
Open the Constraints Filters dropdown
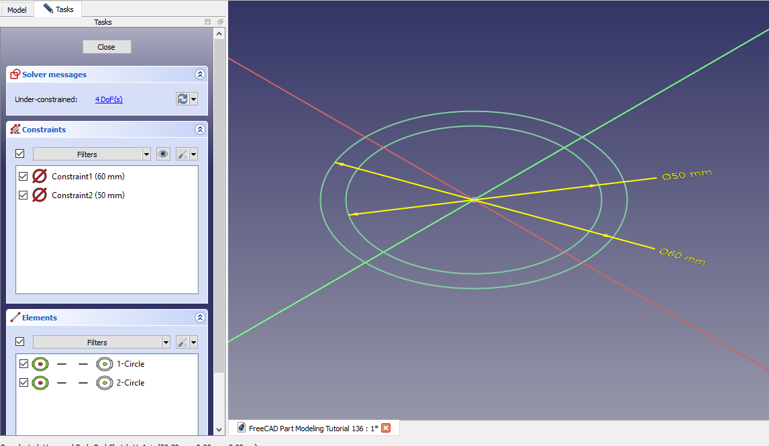coord(92,154)
